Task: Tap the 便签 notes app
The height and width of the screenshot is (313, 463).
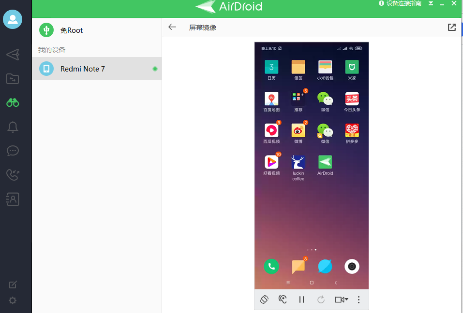Action: [298, 70]
